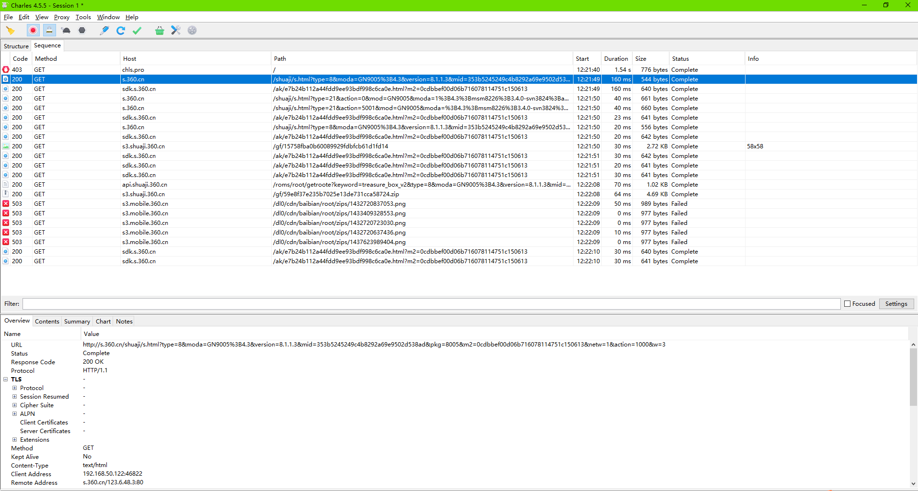Expand the Protocol node under TLS

tap(14, 388)
